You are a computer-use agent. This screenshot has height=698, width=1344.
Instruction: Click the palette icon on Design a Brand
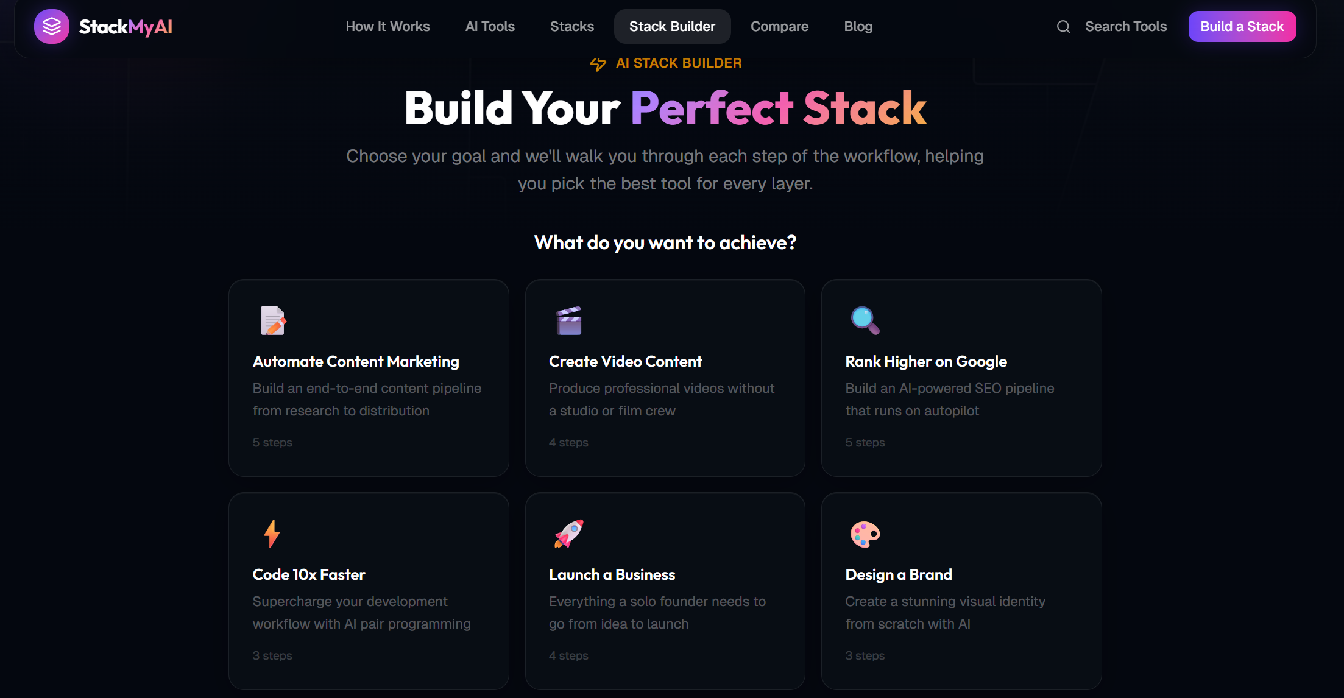click(x=865, y=534)
